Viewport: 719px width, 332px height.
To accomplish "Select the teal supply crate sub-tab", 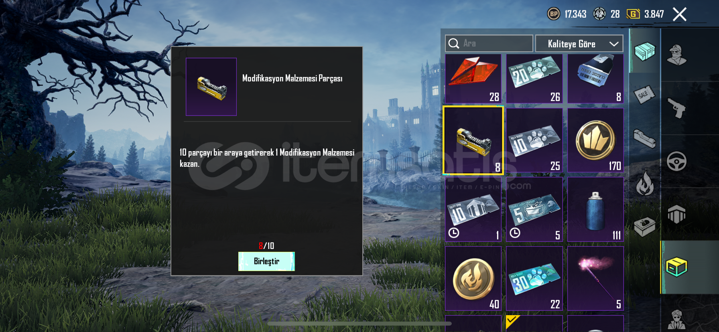I will (x=644, y=52).
